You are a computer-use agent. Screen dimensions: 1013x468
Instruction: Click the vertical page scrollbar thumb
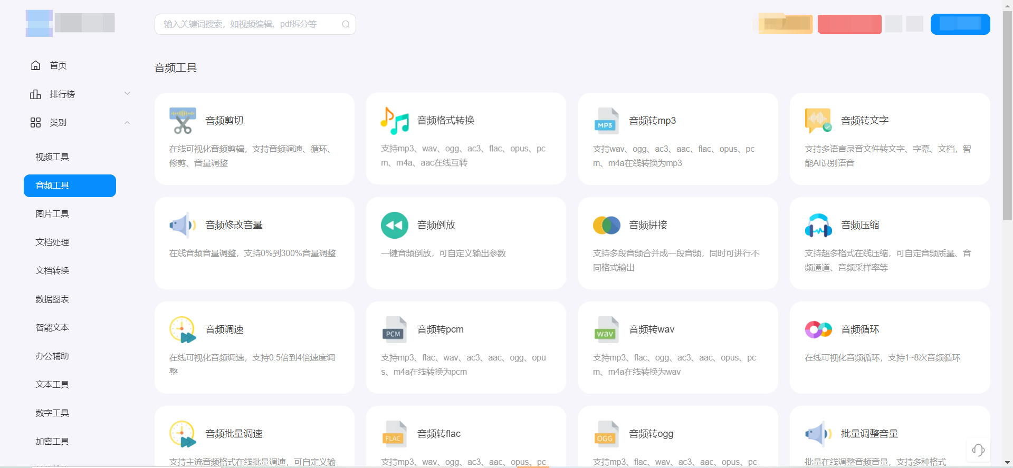[x=1008, y=115]
